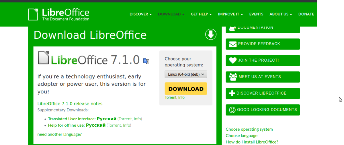Click 'Choose your operating system:' label

coord(183,62)
